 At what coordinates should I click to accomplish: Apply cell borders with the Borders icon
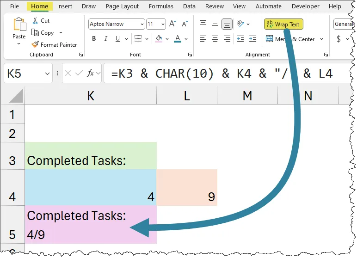tap(138, 39)
